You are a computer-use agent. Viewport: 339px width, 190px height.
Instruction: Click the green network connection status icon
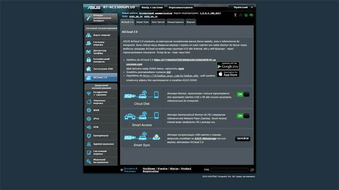coord(246,15)
